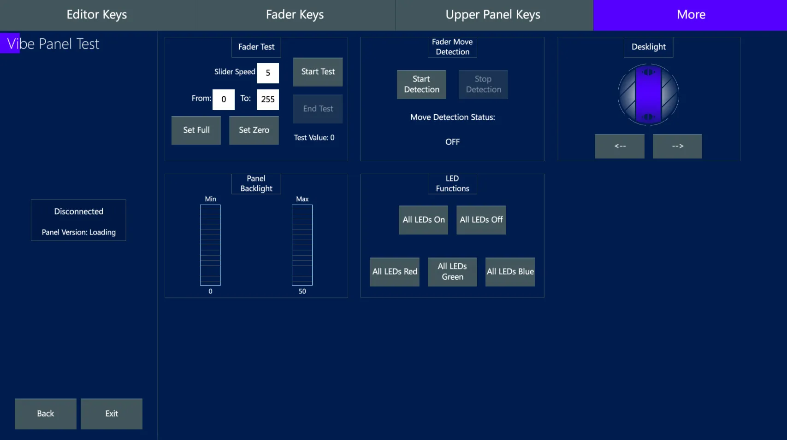This screenshot has height=440, width=787.
Task: Click the Max backlight value 50
Action: [302, 291]
